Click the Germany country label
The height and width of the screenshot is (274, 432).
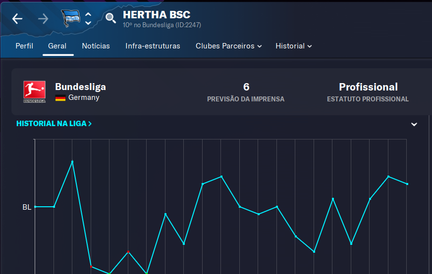coord(84,97)
